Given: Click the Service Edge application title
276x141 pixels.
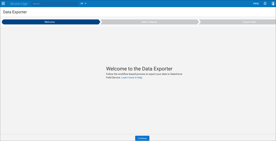Looking at the screenshot, I should (x=19, y=4).
